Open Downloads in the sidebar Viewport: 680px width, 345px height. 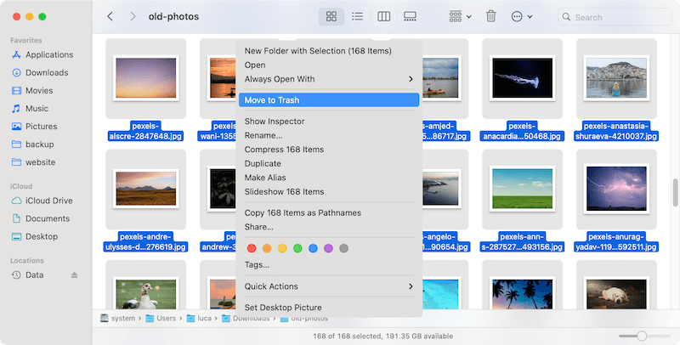pos(40,72)
